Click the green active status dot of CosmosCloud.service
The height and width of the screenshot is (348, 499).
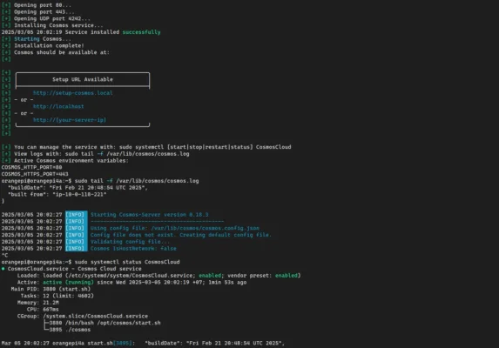click(x=3, y=269)
